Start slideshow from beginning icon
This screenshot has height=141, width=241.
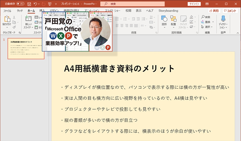click(x=50, y=4)
